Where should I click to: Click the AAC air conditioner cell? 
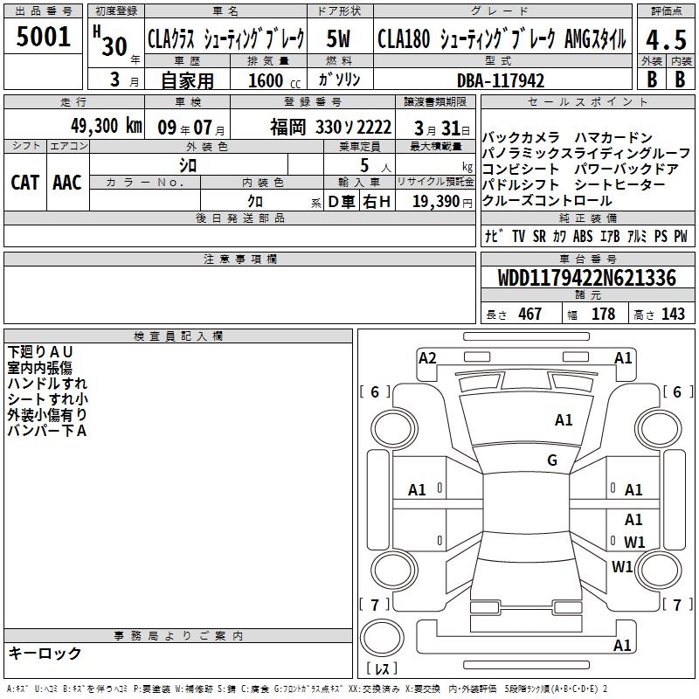[67, 182]
